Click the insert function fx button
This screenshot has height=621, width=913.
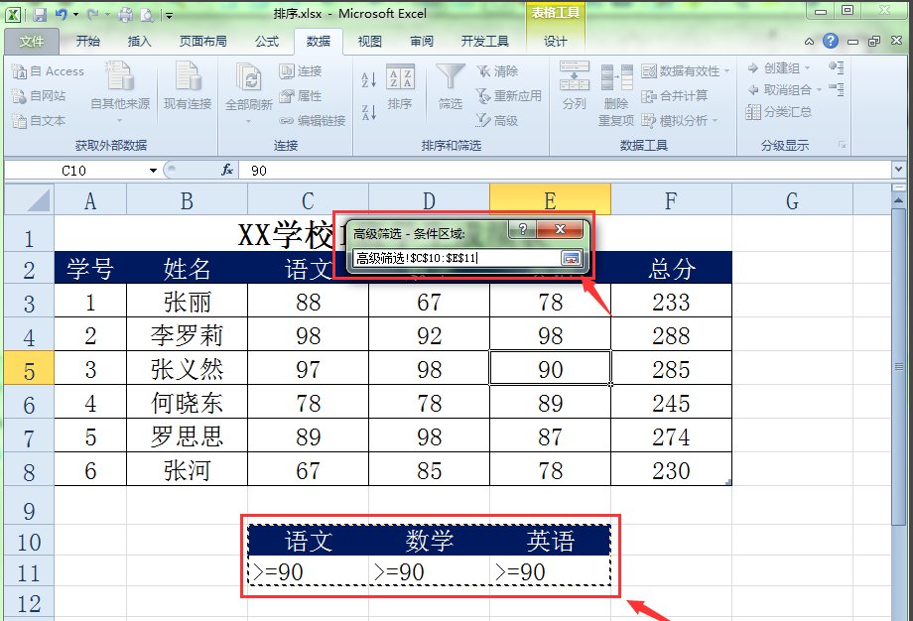tap(227, 170)
